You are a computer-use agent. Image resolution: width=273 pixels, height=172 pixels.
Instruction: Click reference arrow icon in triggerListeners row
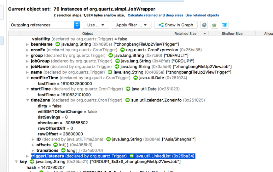(132, 156)
